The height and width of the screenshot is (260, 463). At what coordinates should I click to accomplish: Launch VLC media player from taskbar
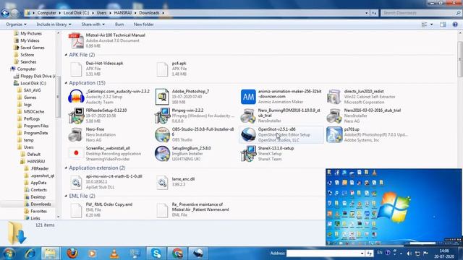[114, 253]
